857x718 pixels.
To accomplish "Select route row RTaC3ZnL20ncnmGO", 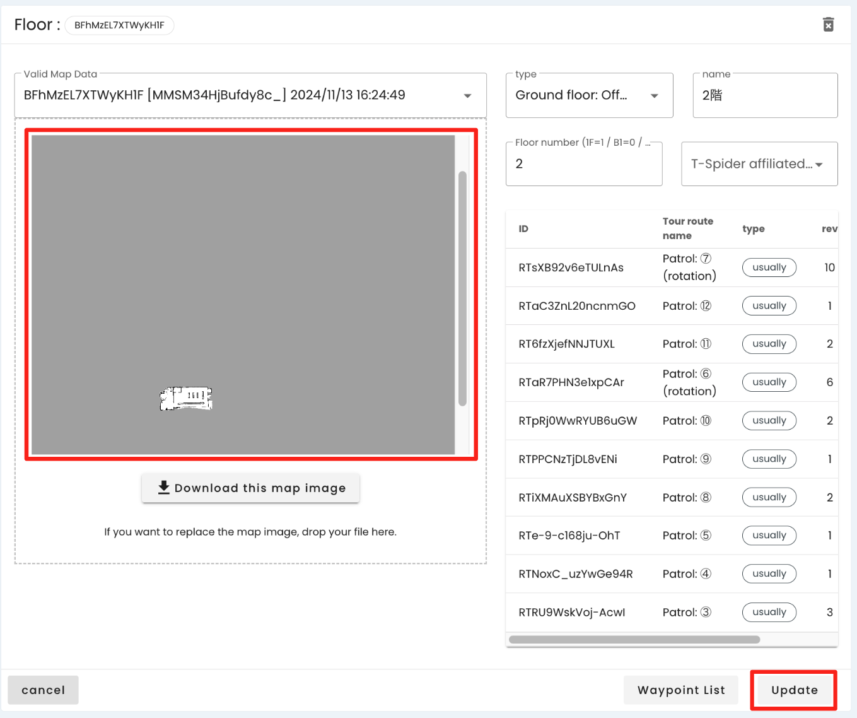I will [672, 306].
